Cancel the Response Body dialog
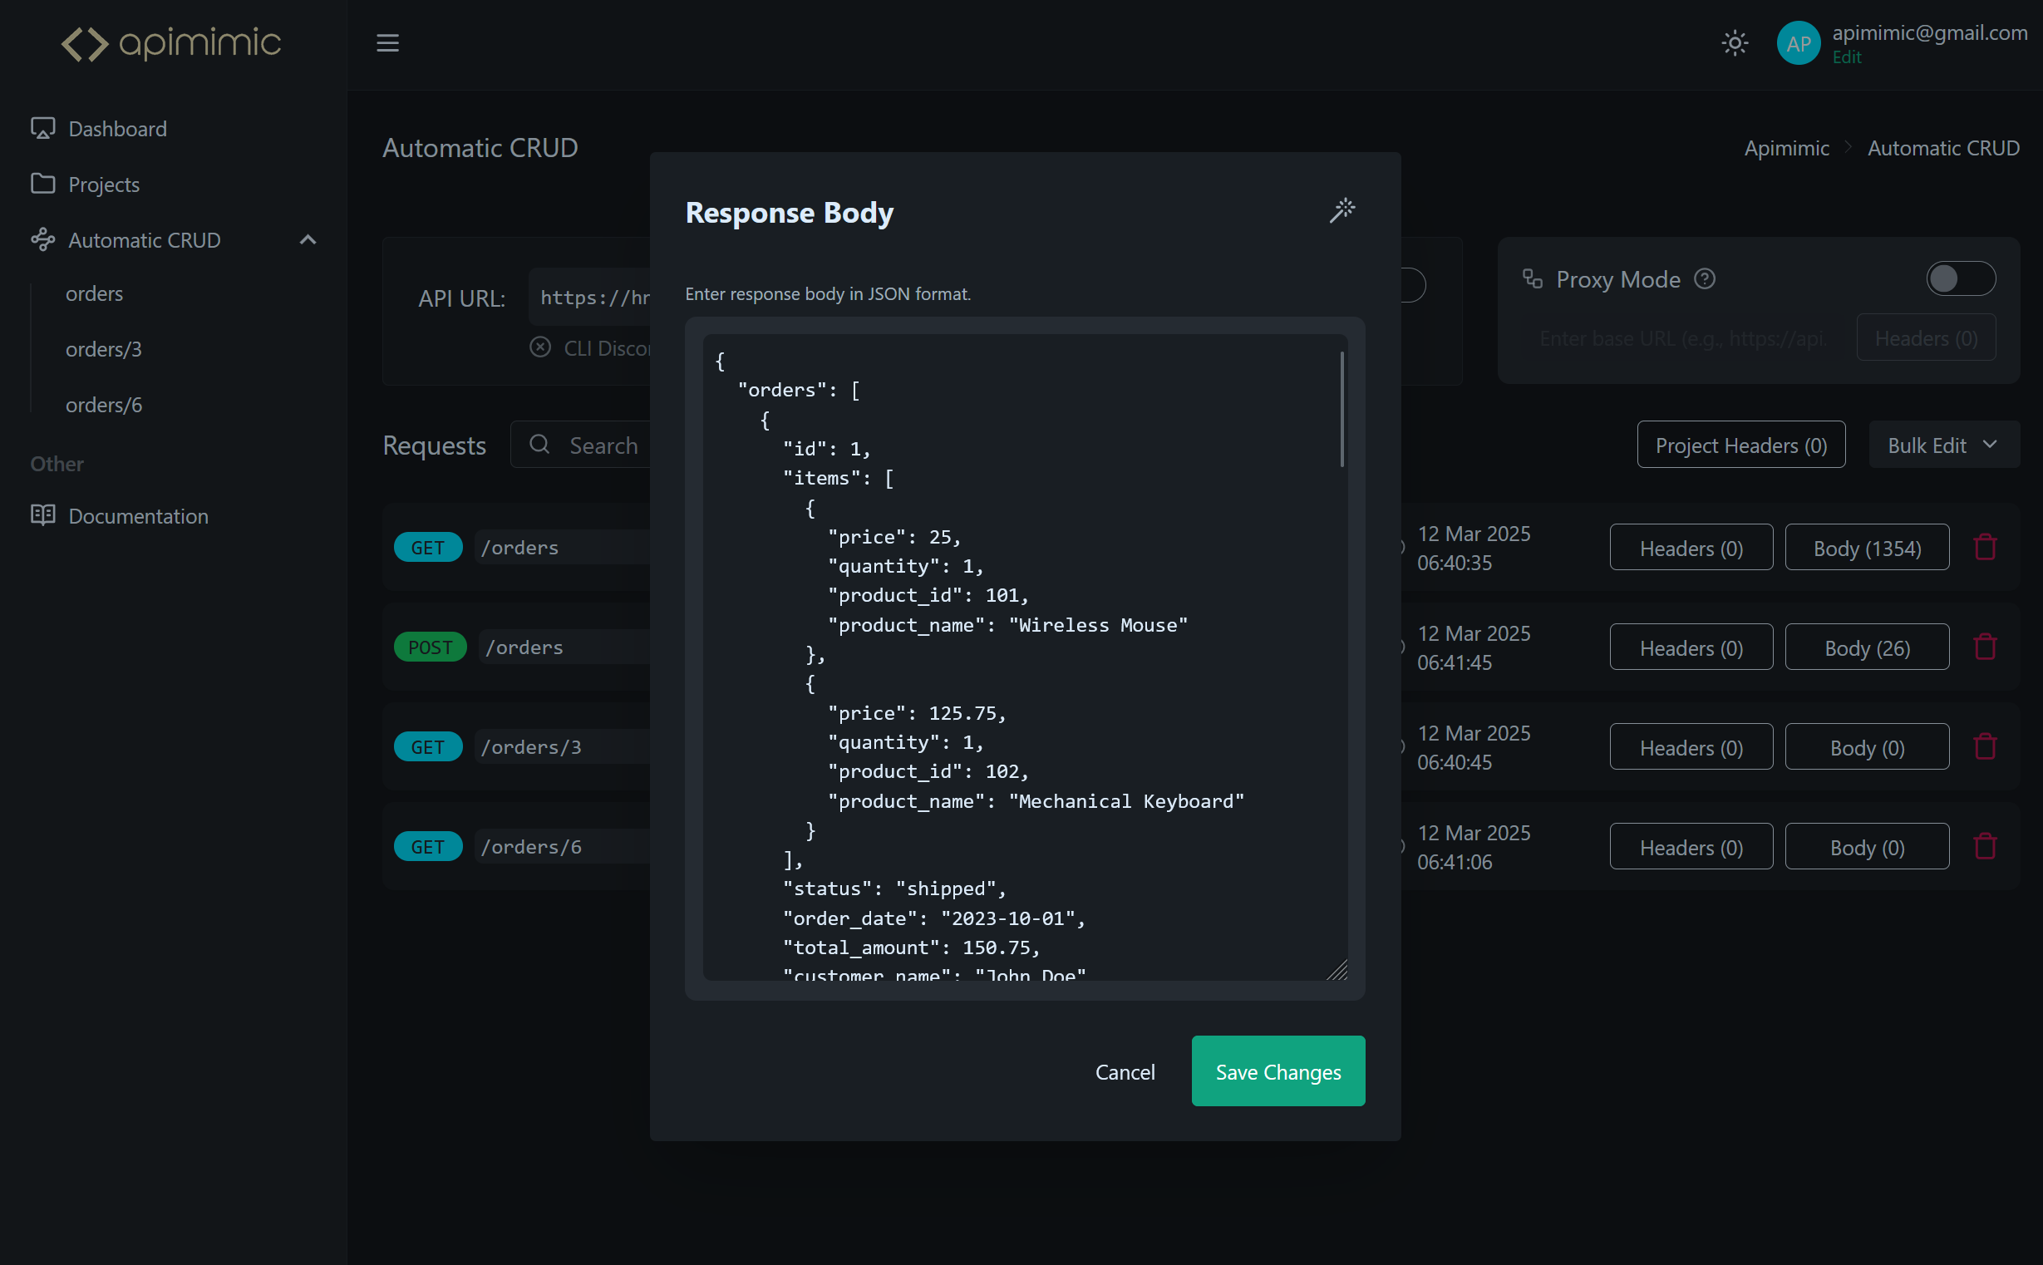The image size is (2043, 1265). coord(1125,1071)
